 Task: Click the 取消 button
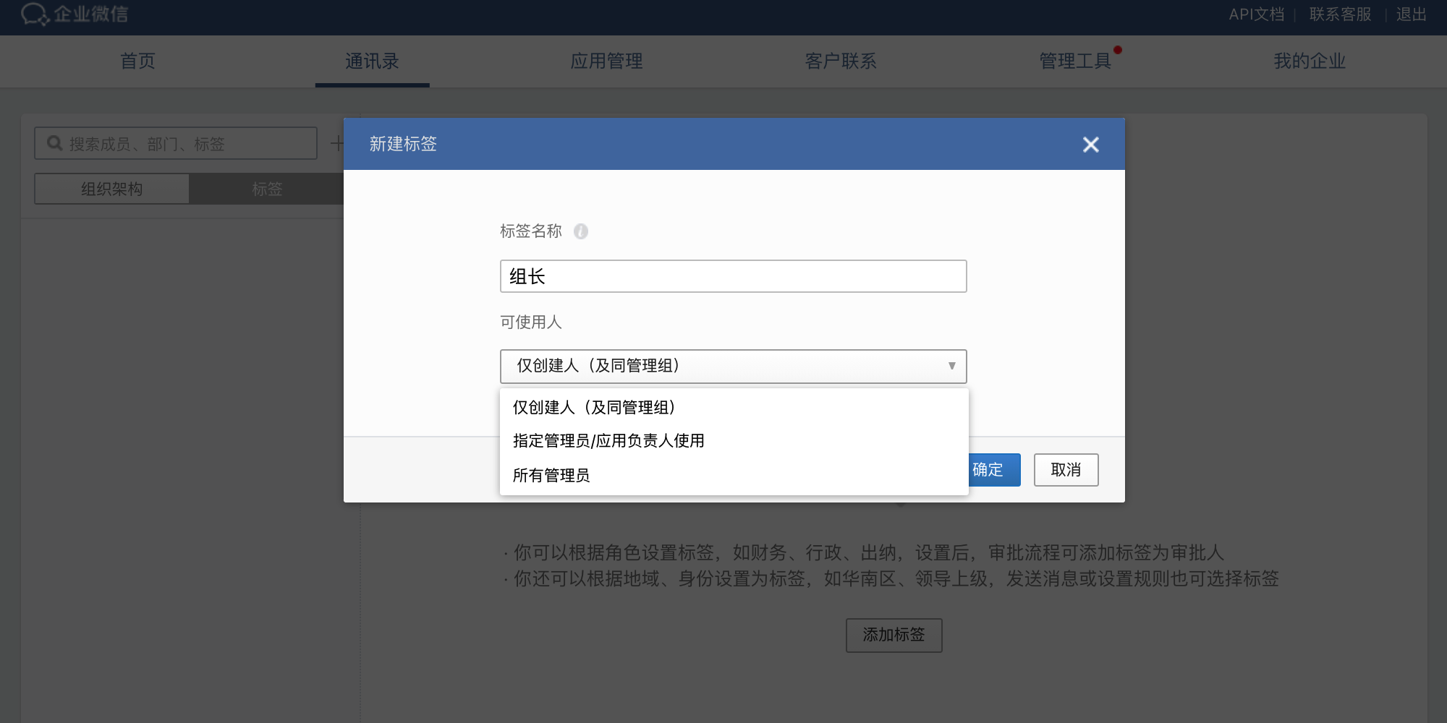pos(1066,470)
